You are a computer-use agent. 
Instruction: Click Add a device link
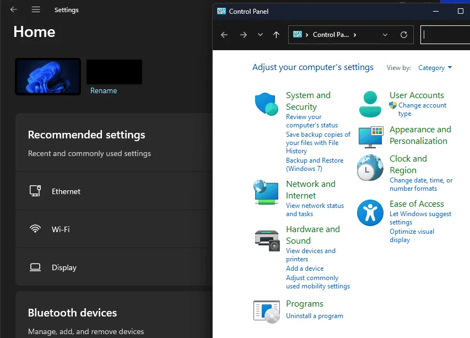coord(305,269)
